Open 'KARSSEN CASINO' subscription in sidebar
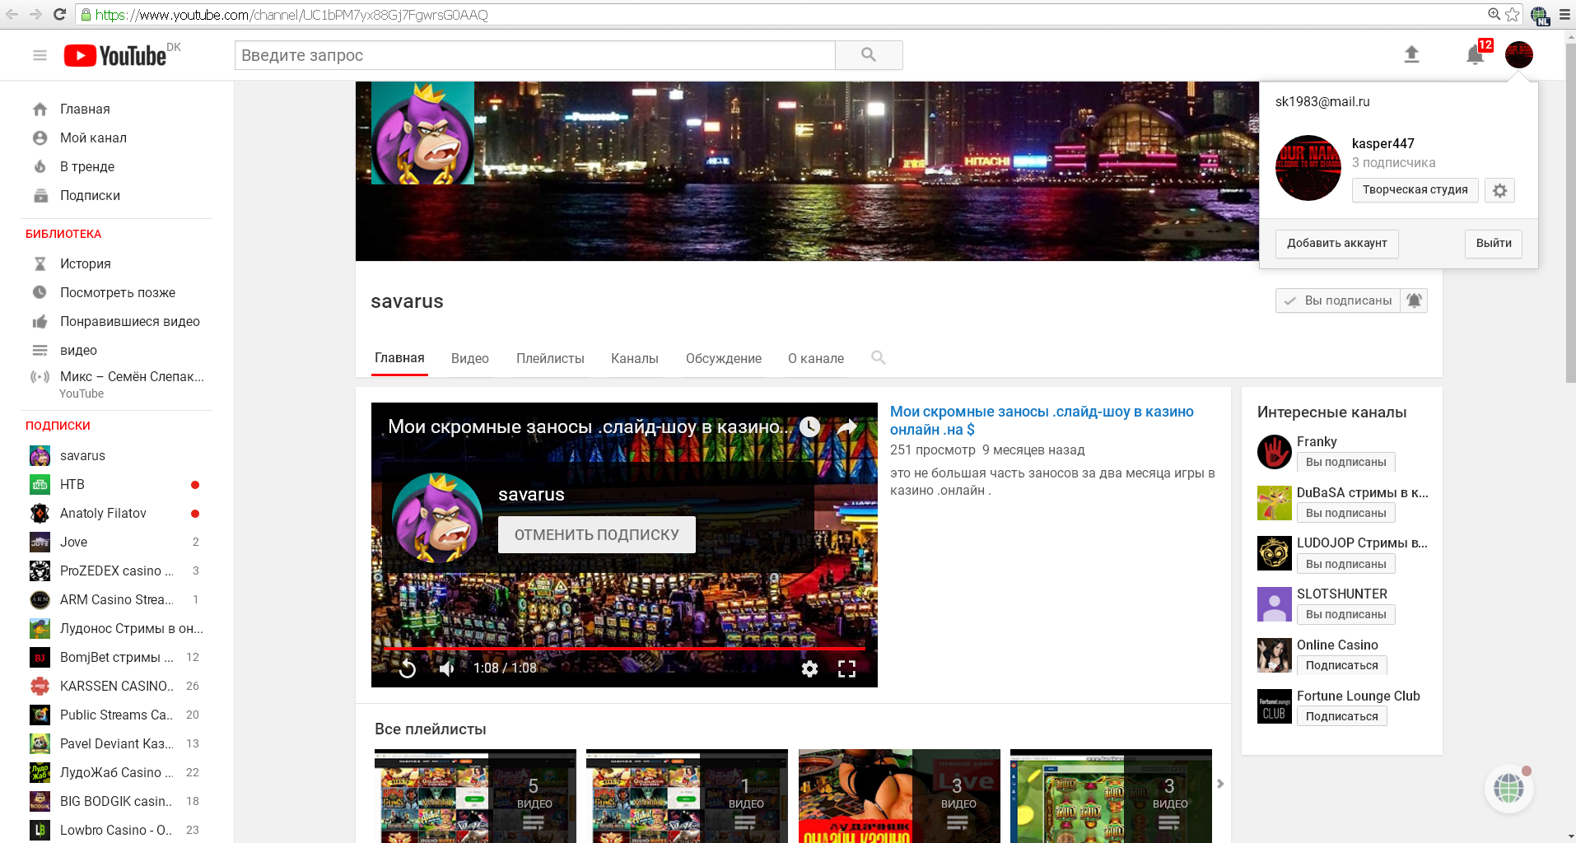 point(116,686)
